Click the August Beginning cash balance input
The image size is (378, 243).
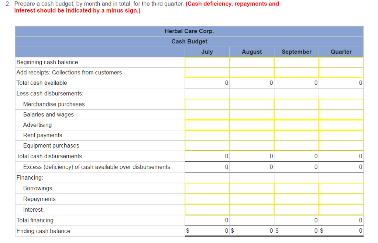pos(252,62)
